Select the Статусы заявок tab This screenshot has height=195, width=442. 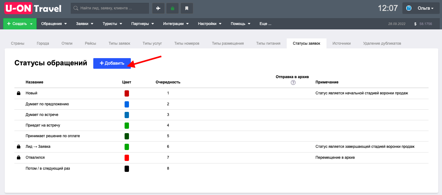pyautogui.click(x=306, y=43)
